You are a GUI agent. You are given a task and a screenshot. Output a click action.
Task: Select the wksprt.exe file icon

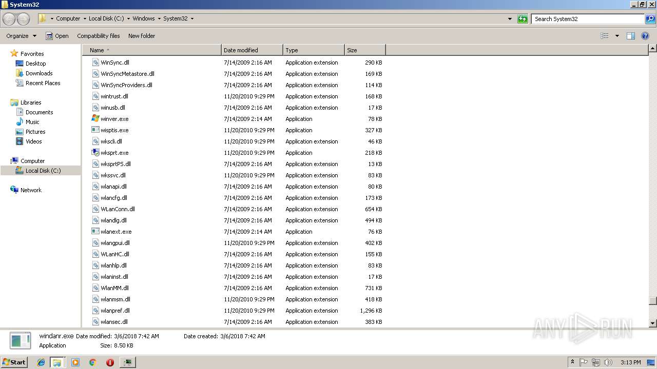(95, 153)
